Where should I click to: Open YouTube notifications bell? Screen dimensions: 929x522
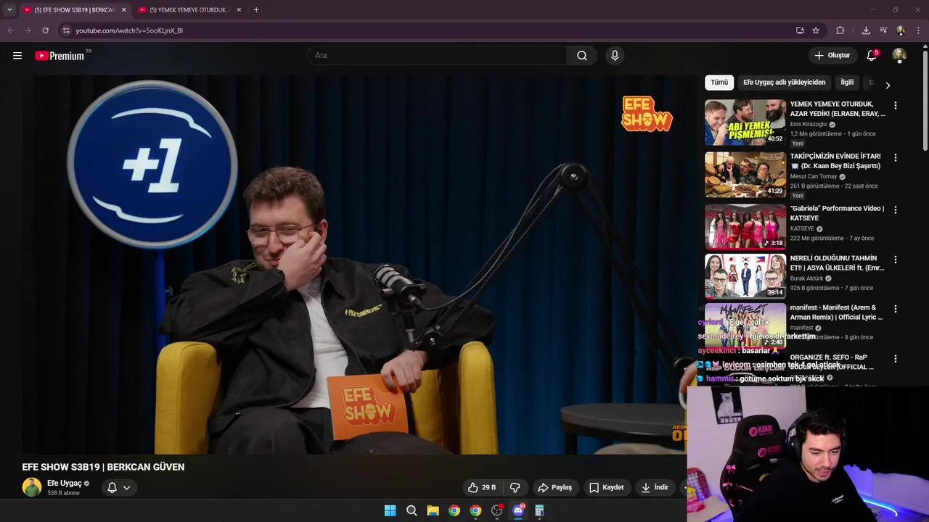pyautogui.click(x=872, y=56)
